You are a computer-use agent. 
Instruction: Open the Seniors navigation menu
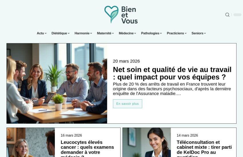(x=198, y=33)
